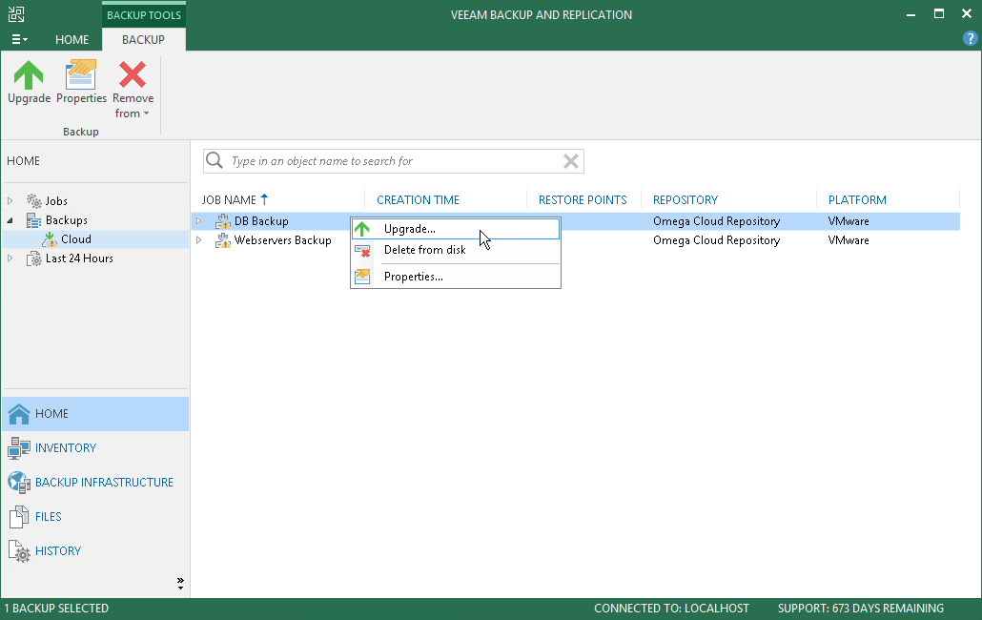Open the Remove from dropdown in ribbon

[x=133, y=90]
